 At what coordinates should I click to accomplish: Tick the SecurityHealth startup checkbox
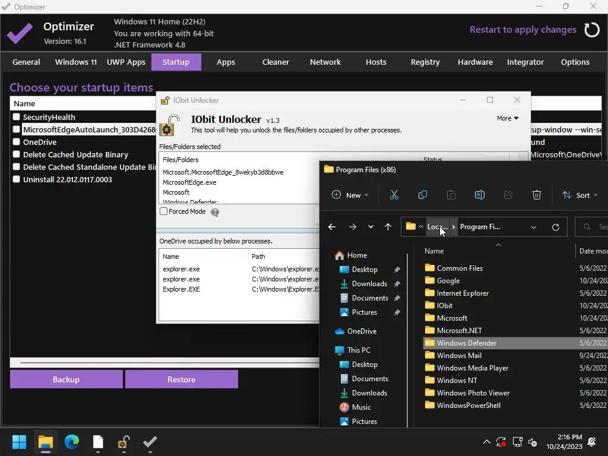point(16,117)
